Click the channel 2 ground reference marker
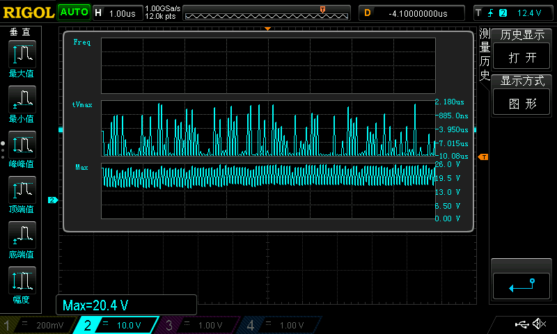Image resolution: width=557 pixels, height=334 pixels. point(53,200)
